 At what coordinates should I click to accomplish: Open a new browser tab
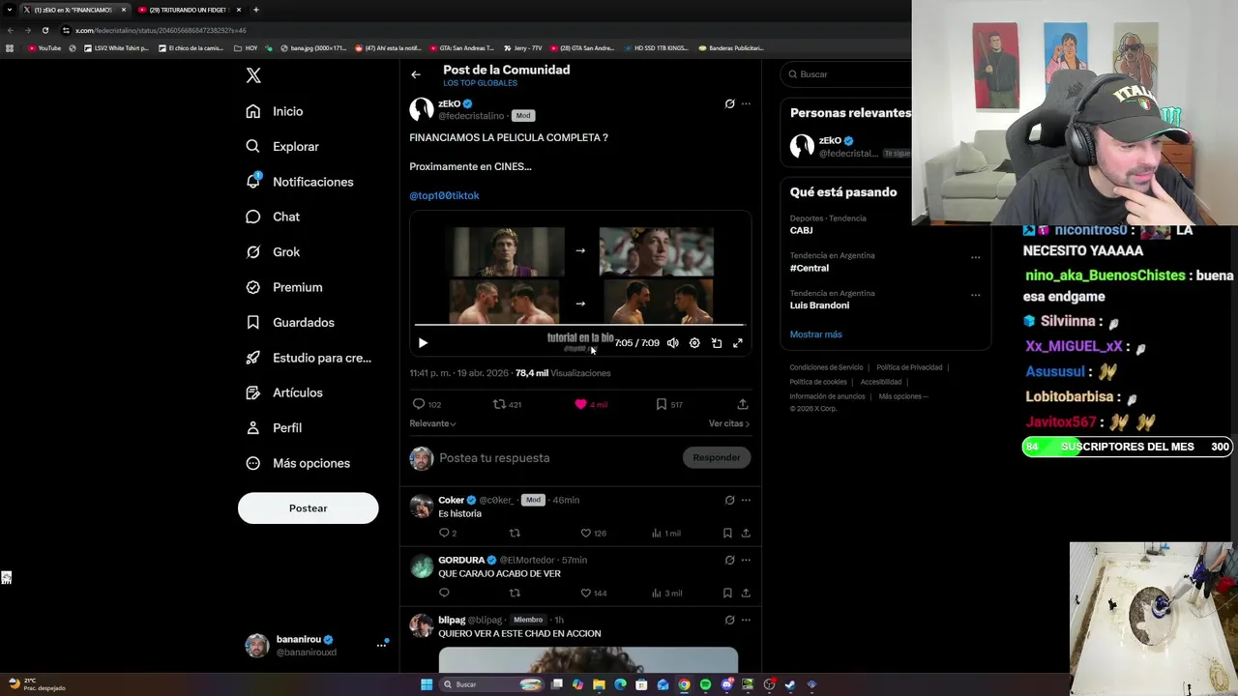255,10
